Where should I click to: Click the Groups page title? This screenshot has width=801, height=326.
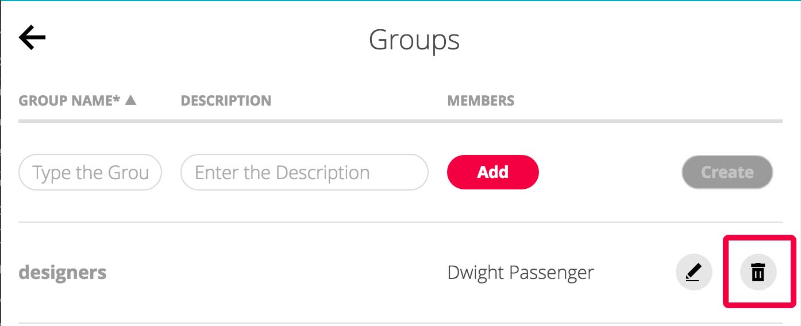(414, 40)
